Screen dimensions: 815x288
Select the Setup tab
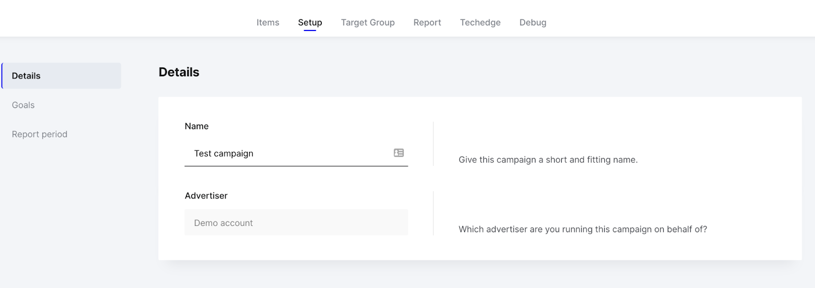310,22
